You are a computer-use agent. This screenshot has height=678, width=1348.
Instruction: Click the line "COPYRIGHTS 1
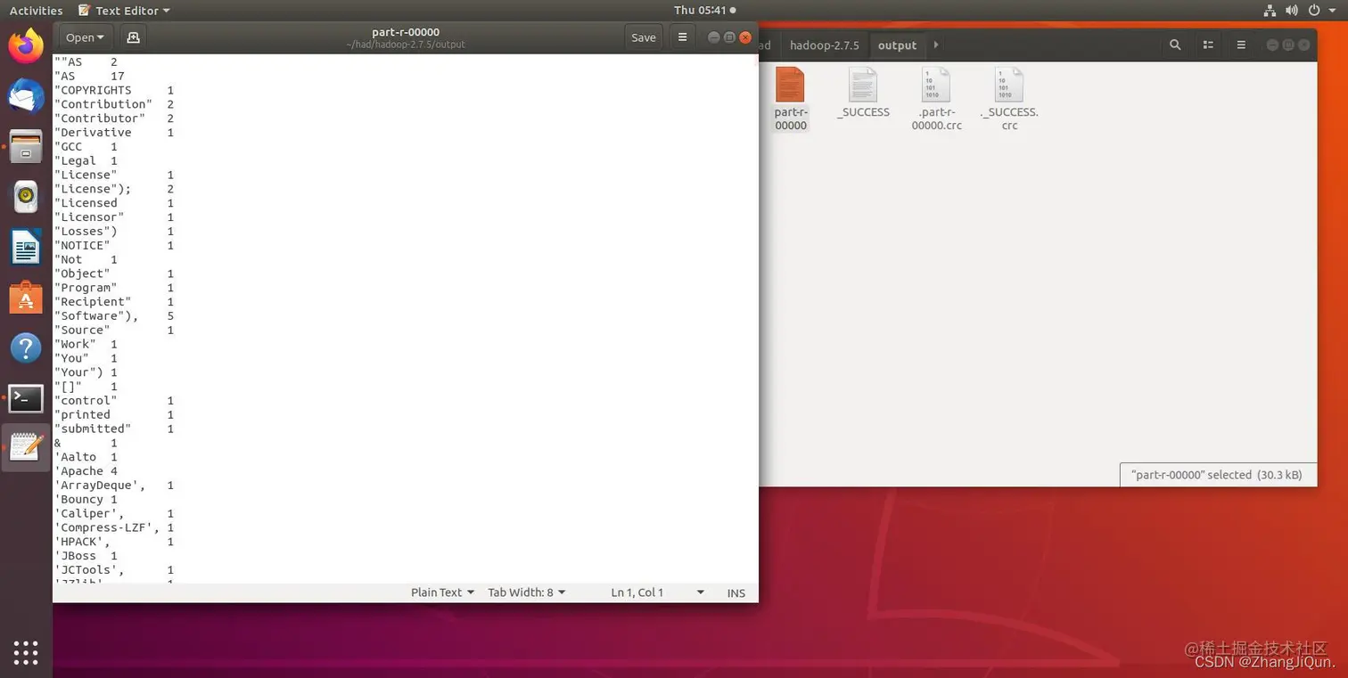[x=114, y=90]
